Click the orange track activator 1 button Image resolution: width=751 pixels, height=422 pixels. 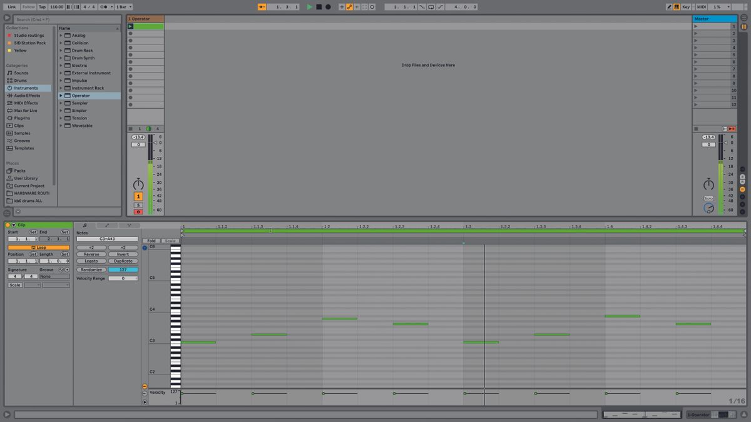138,196
